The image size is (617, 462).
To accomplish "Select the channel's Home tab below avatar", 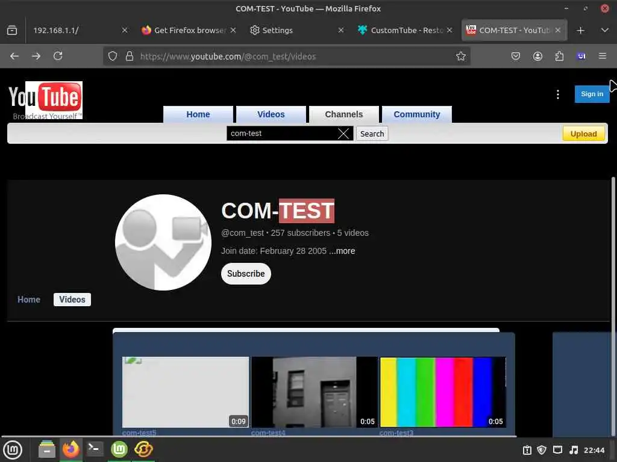I will tap(29, 300).
